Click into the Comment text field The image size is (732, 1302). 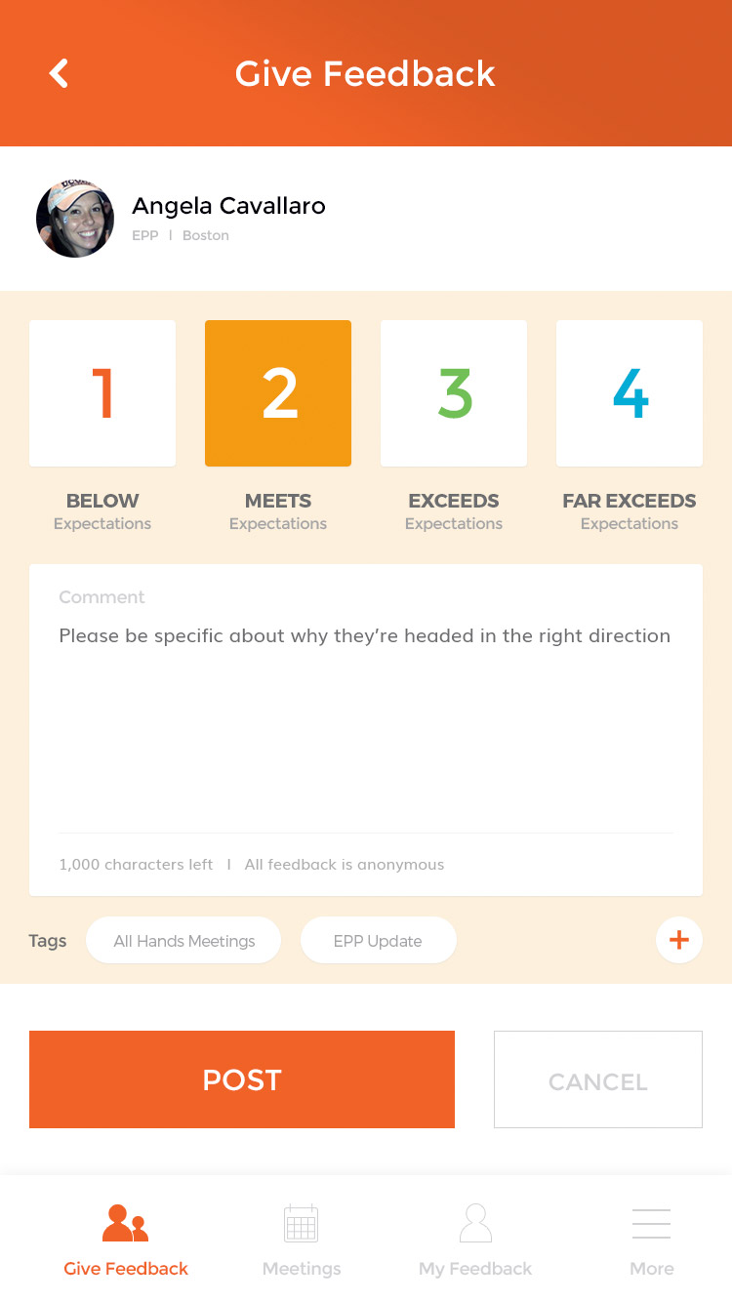coord(365,722)
